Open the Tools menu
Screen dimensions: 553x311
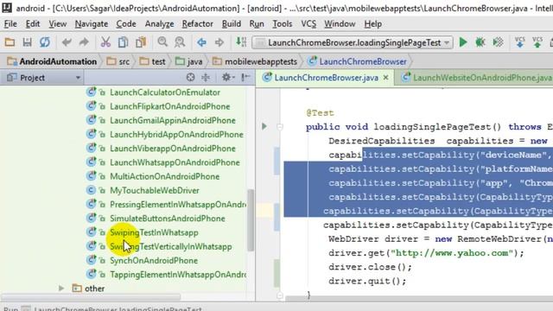coord(283,24)
